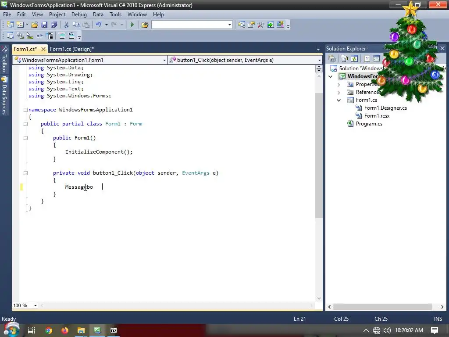
Task: Click the Solution Explorer horizontal scrollbar thumb
Action: (382, 307)
